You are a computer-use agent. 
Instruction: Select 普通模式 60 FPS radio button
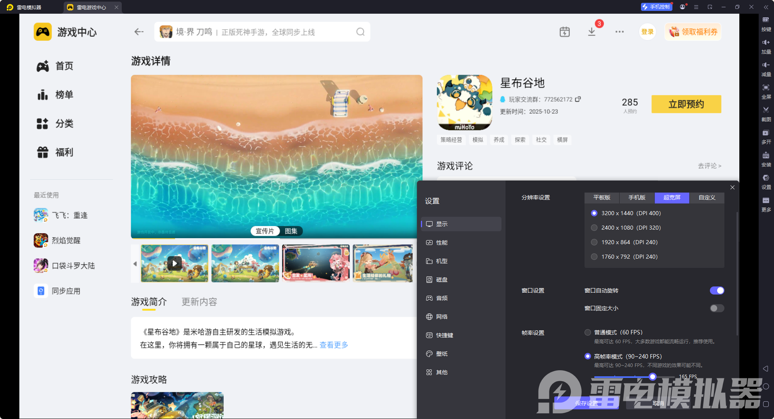587,332
